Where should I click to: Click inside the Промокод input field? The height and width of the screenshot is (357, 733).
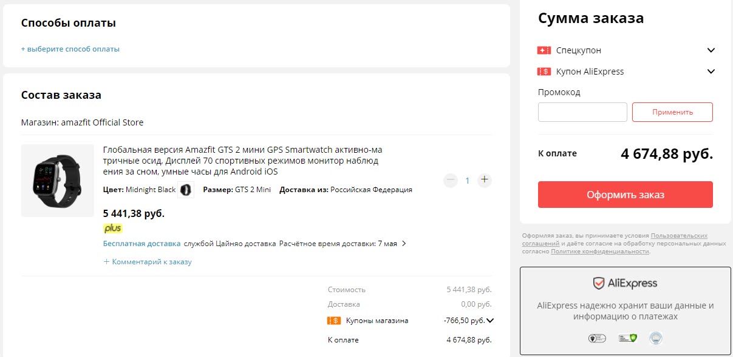point(582,112)
